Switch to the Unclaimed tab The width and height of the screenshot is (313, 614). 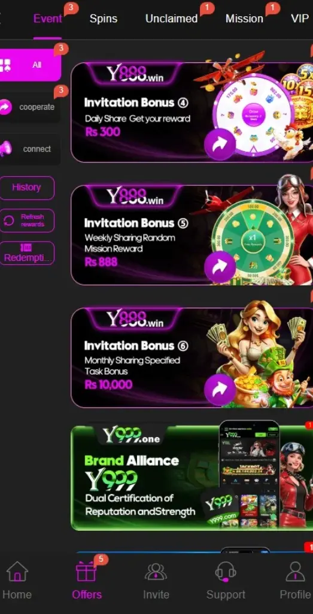pos(172,19)
